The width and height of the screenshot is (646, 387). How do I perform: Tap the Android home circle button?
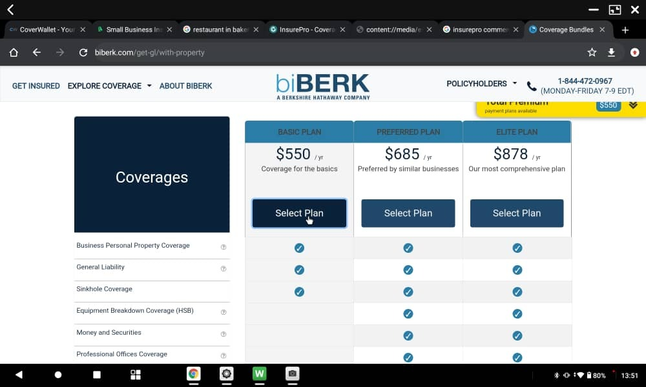point(58,375)
